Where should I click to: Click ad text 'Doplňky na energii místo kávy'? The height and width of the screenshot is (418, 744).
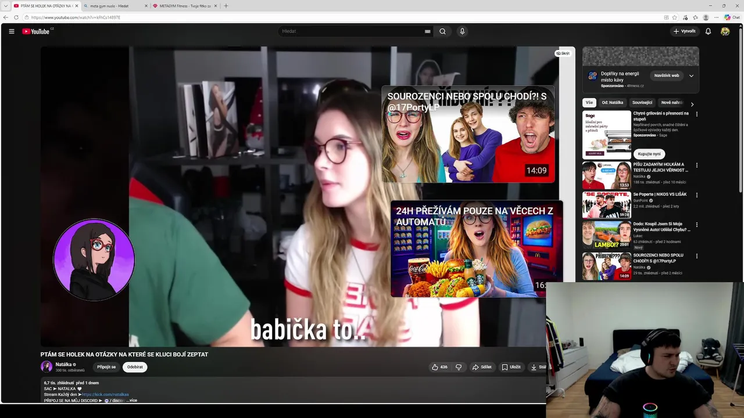(620, 77)
